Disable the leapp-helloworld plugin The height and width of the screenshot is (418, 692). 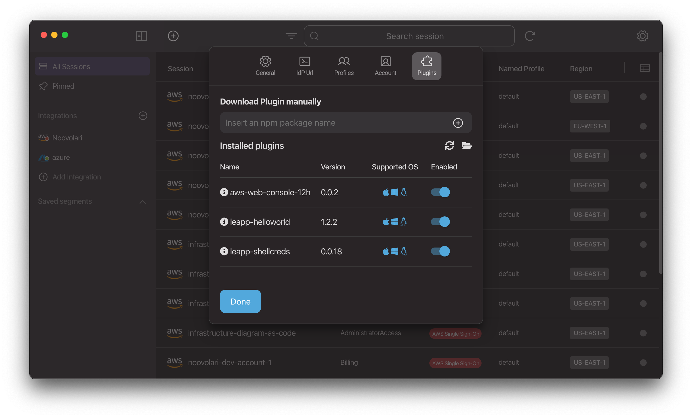click(x=440, y=222)
